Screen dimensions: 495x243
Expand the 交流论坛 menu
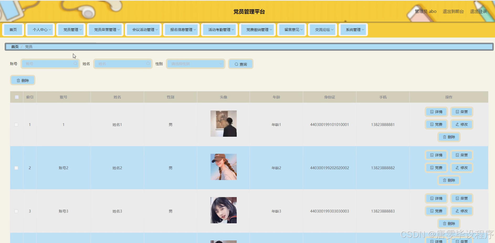pos(323,30)
